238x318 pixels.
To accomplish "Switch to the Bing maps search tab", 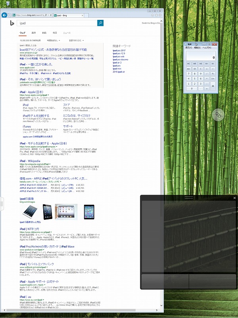I will click(x=55, y=33).
